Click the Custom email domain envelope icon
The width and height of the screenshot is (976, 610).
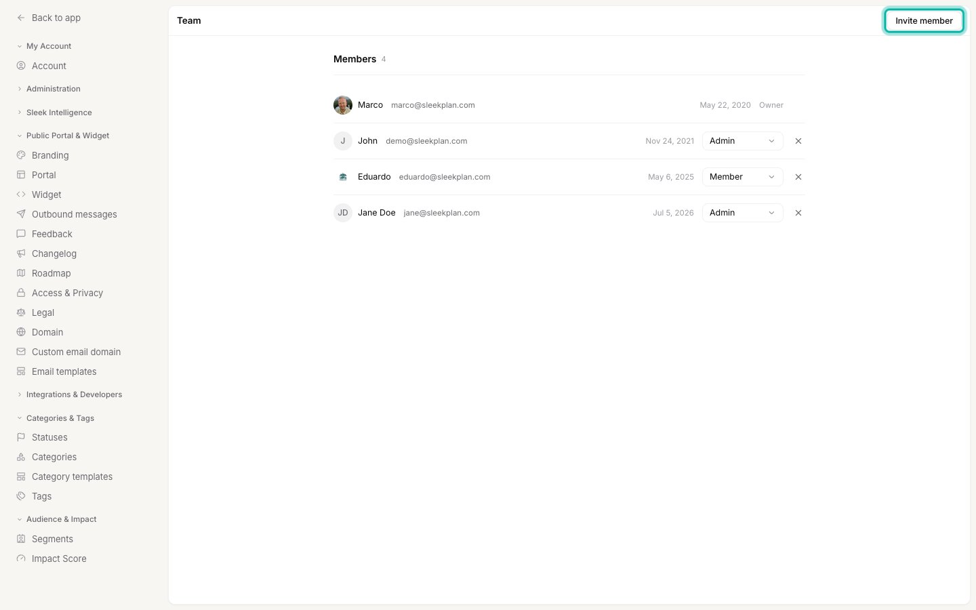21,352
